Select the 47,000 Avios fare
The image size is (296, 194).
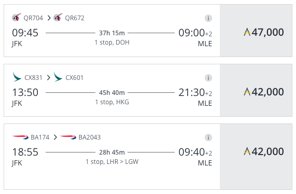(x=256, y=31)
